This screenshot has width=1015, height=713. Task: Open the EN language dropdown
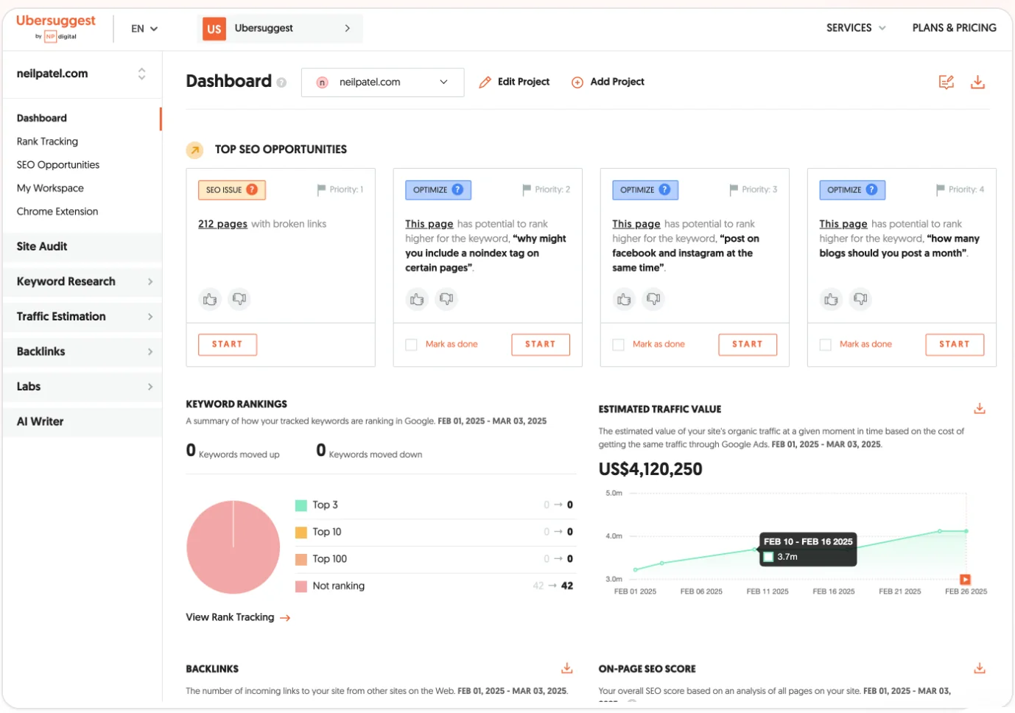click(x=144, y=28)
